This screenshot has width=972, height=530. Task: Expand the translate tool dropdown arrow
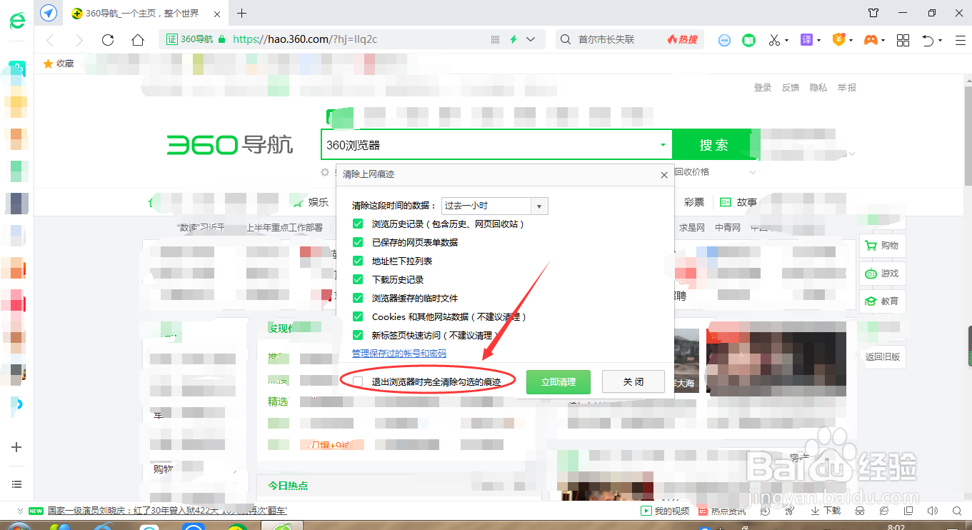[818, 41]
